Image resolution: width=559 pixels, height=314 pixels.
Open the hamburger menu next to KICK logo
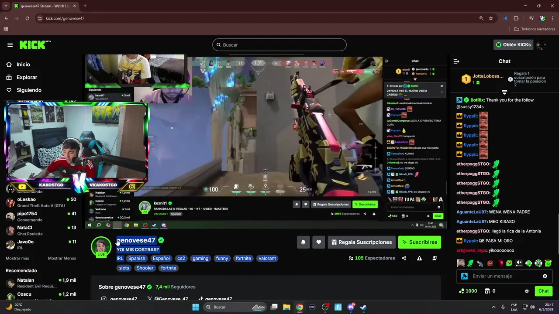(x=10, y=44)
